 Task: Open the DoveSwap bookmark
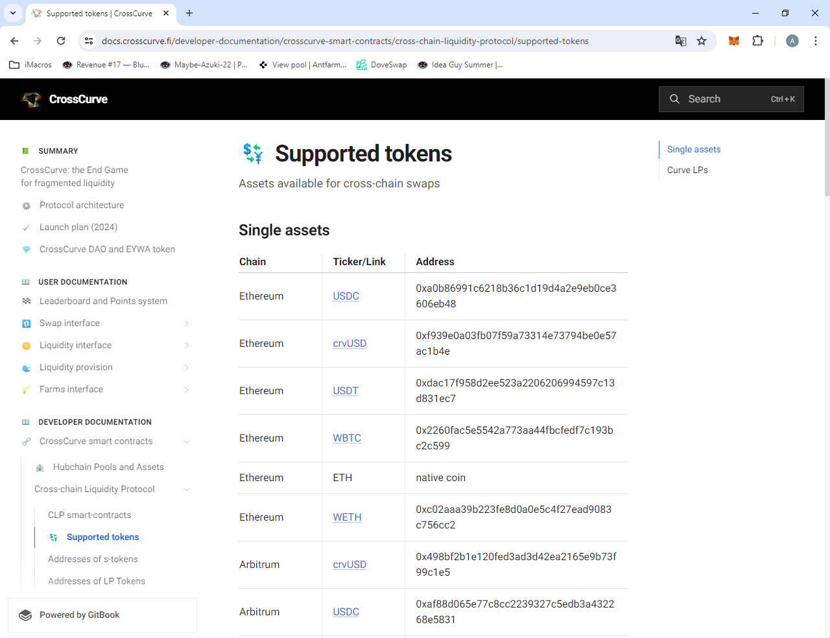coord(382,65)
